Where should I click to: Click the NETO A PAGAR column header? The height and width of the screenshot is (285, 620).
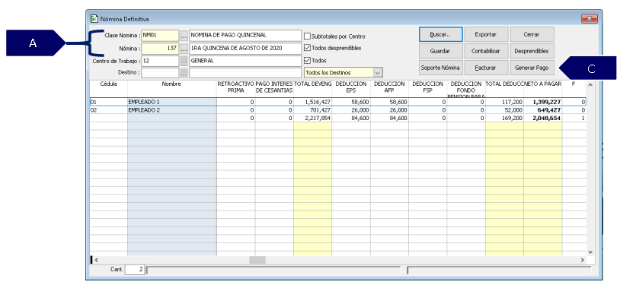point(543,89)
